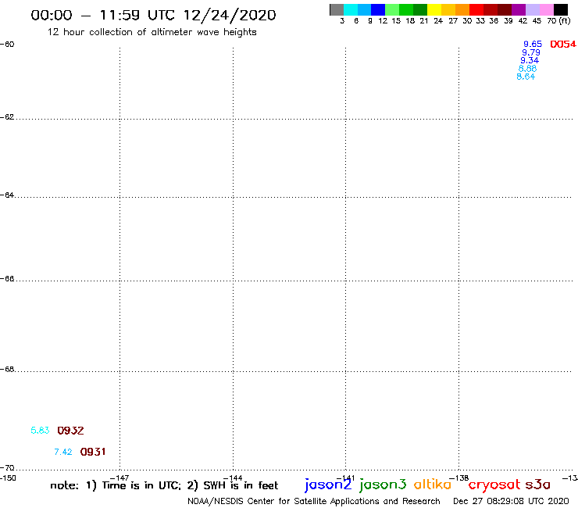Click the '24' color scale label
This screenshot has width=578, height=508.
click(438, 21)
